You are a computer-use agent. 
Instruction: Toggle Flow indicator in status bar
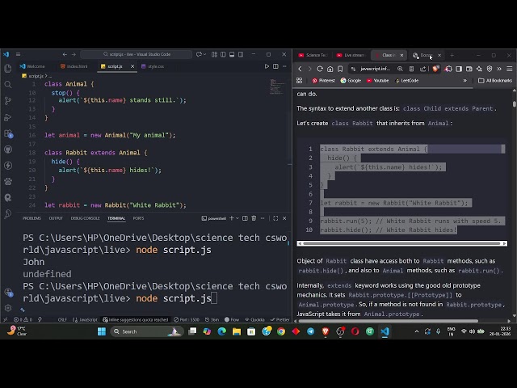[x=232, y=319]
